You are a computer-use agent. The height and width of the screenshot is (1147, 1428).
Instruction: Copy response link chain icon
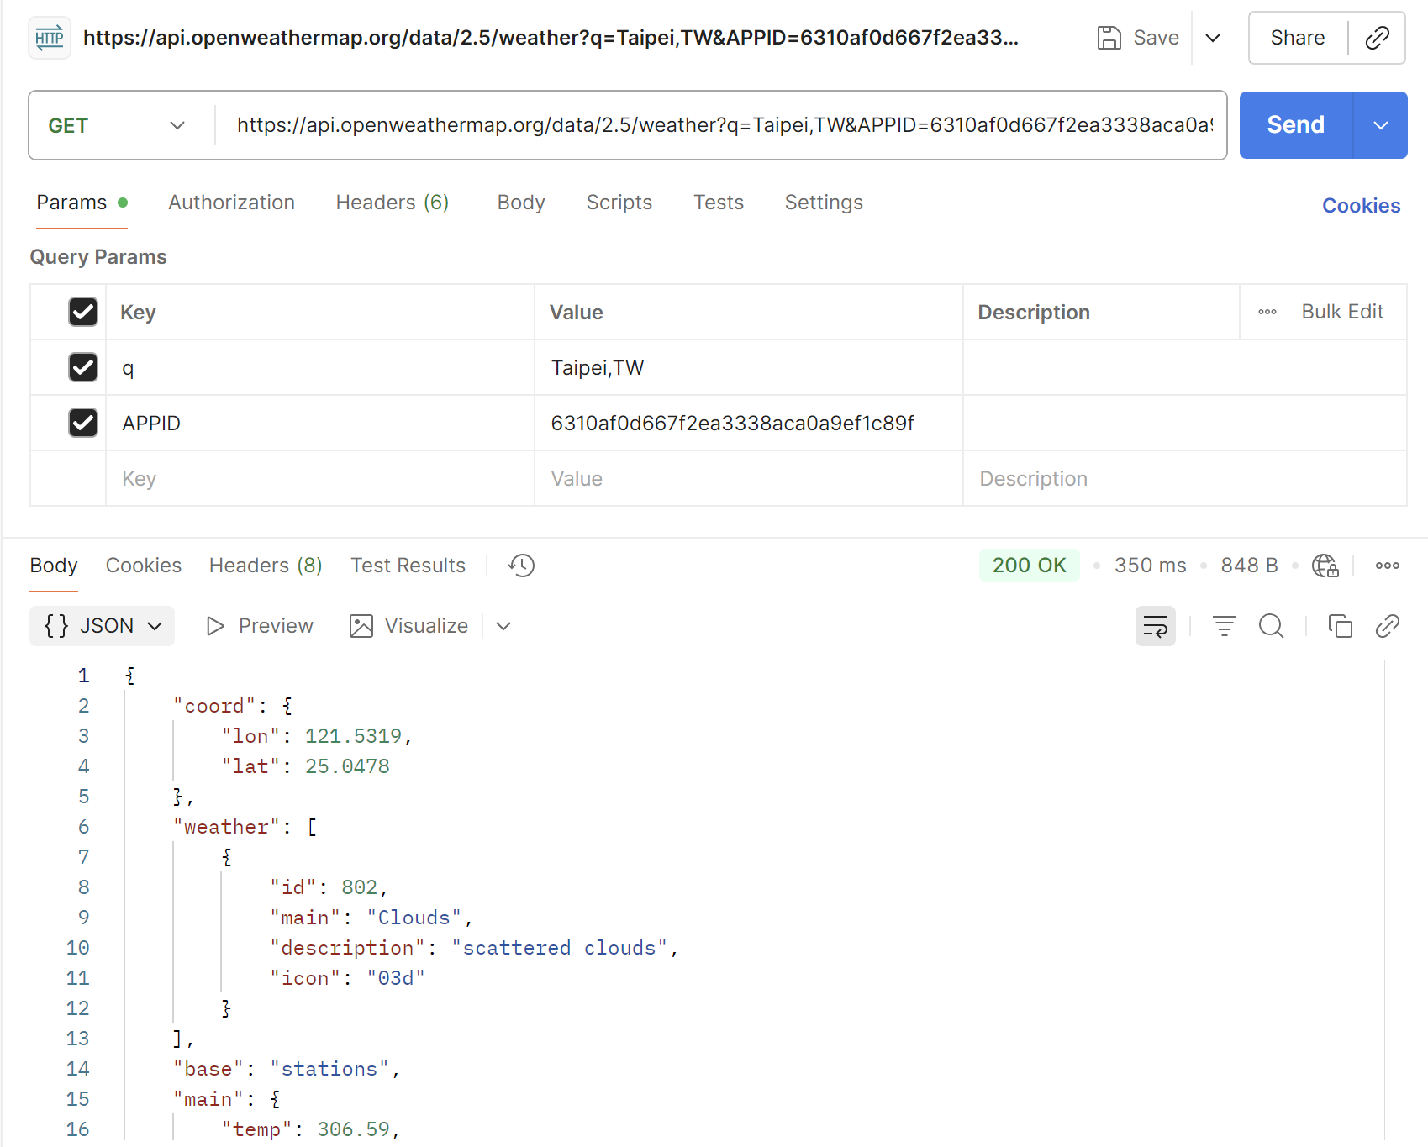[1387, 626]
